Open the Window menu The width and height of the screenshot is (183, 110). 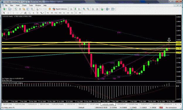(x=38, y=5)
